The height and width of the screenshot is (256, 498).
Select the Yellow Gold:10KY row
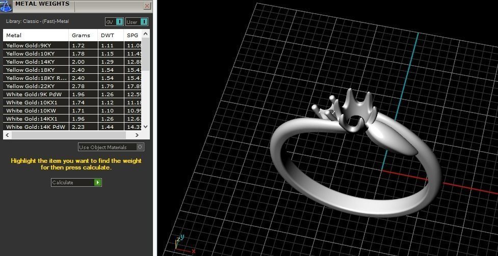tap(72, 53)
